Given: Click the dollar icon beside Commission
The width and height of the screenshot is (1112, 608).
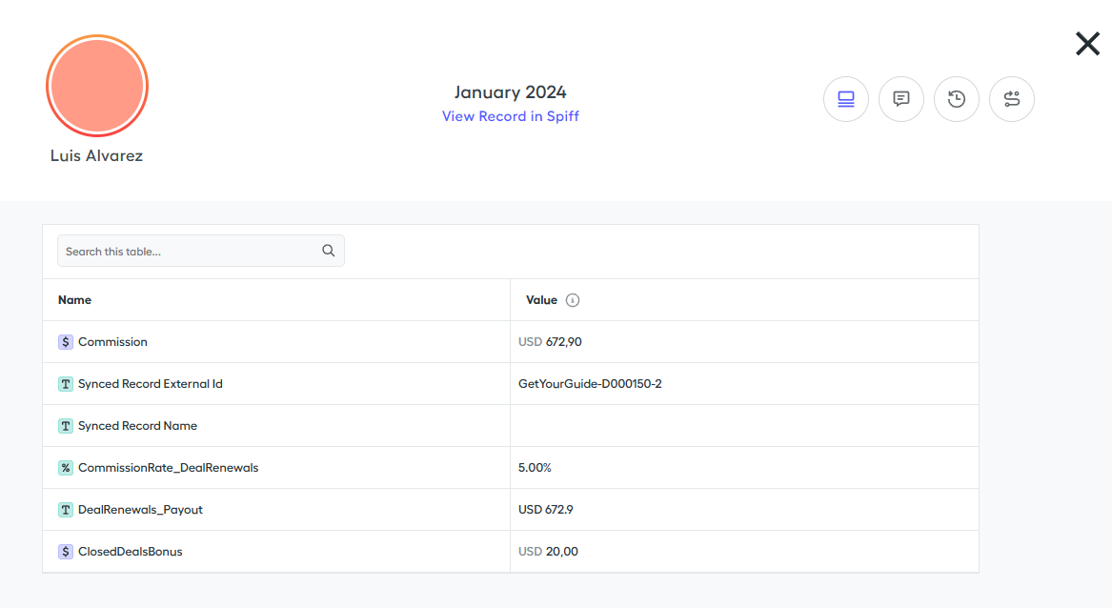Looking at the screenshot, I should click(66, 342).
